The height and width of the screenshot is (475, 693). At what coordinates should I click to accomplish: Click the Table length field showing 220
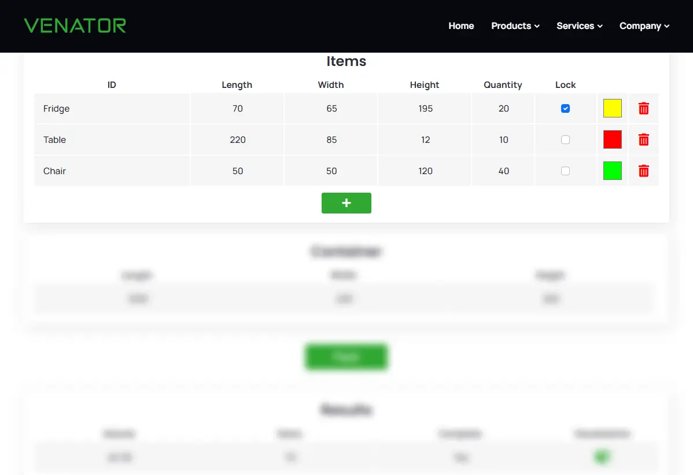[x=237, y=140]
